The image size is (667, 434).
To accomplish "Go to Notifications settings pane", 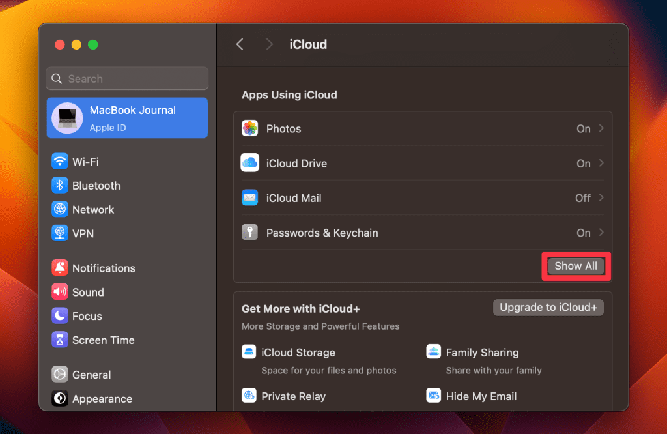I will click(x=103, y=268).
